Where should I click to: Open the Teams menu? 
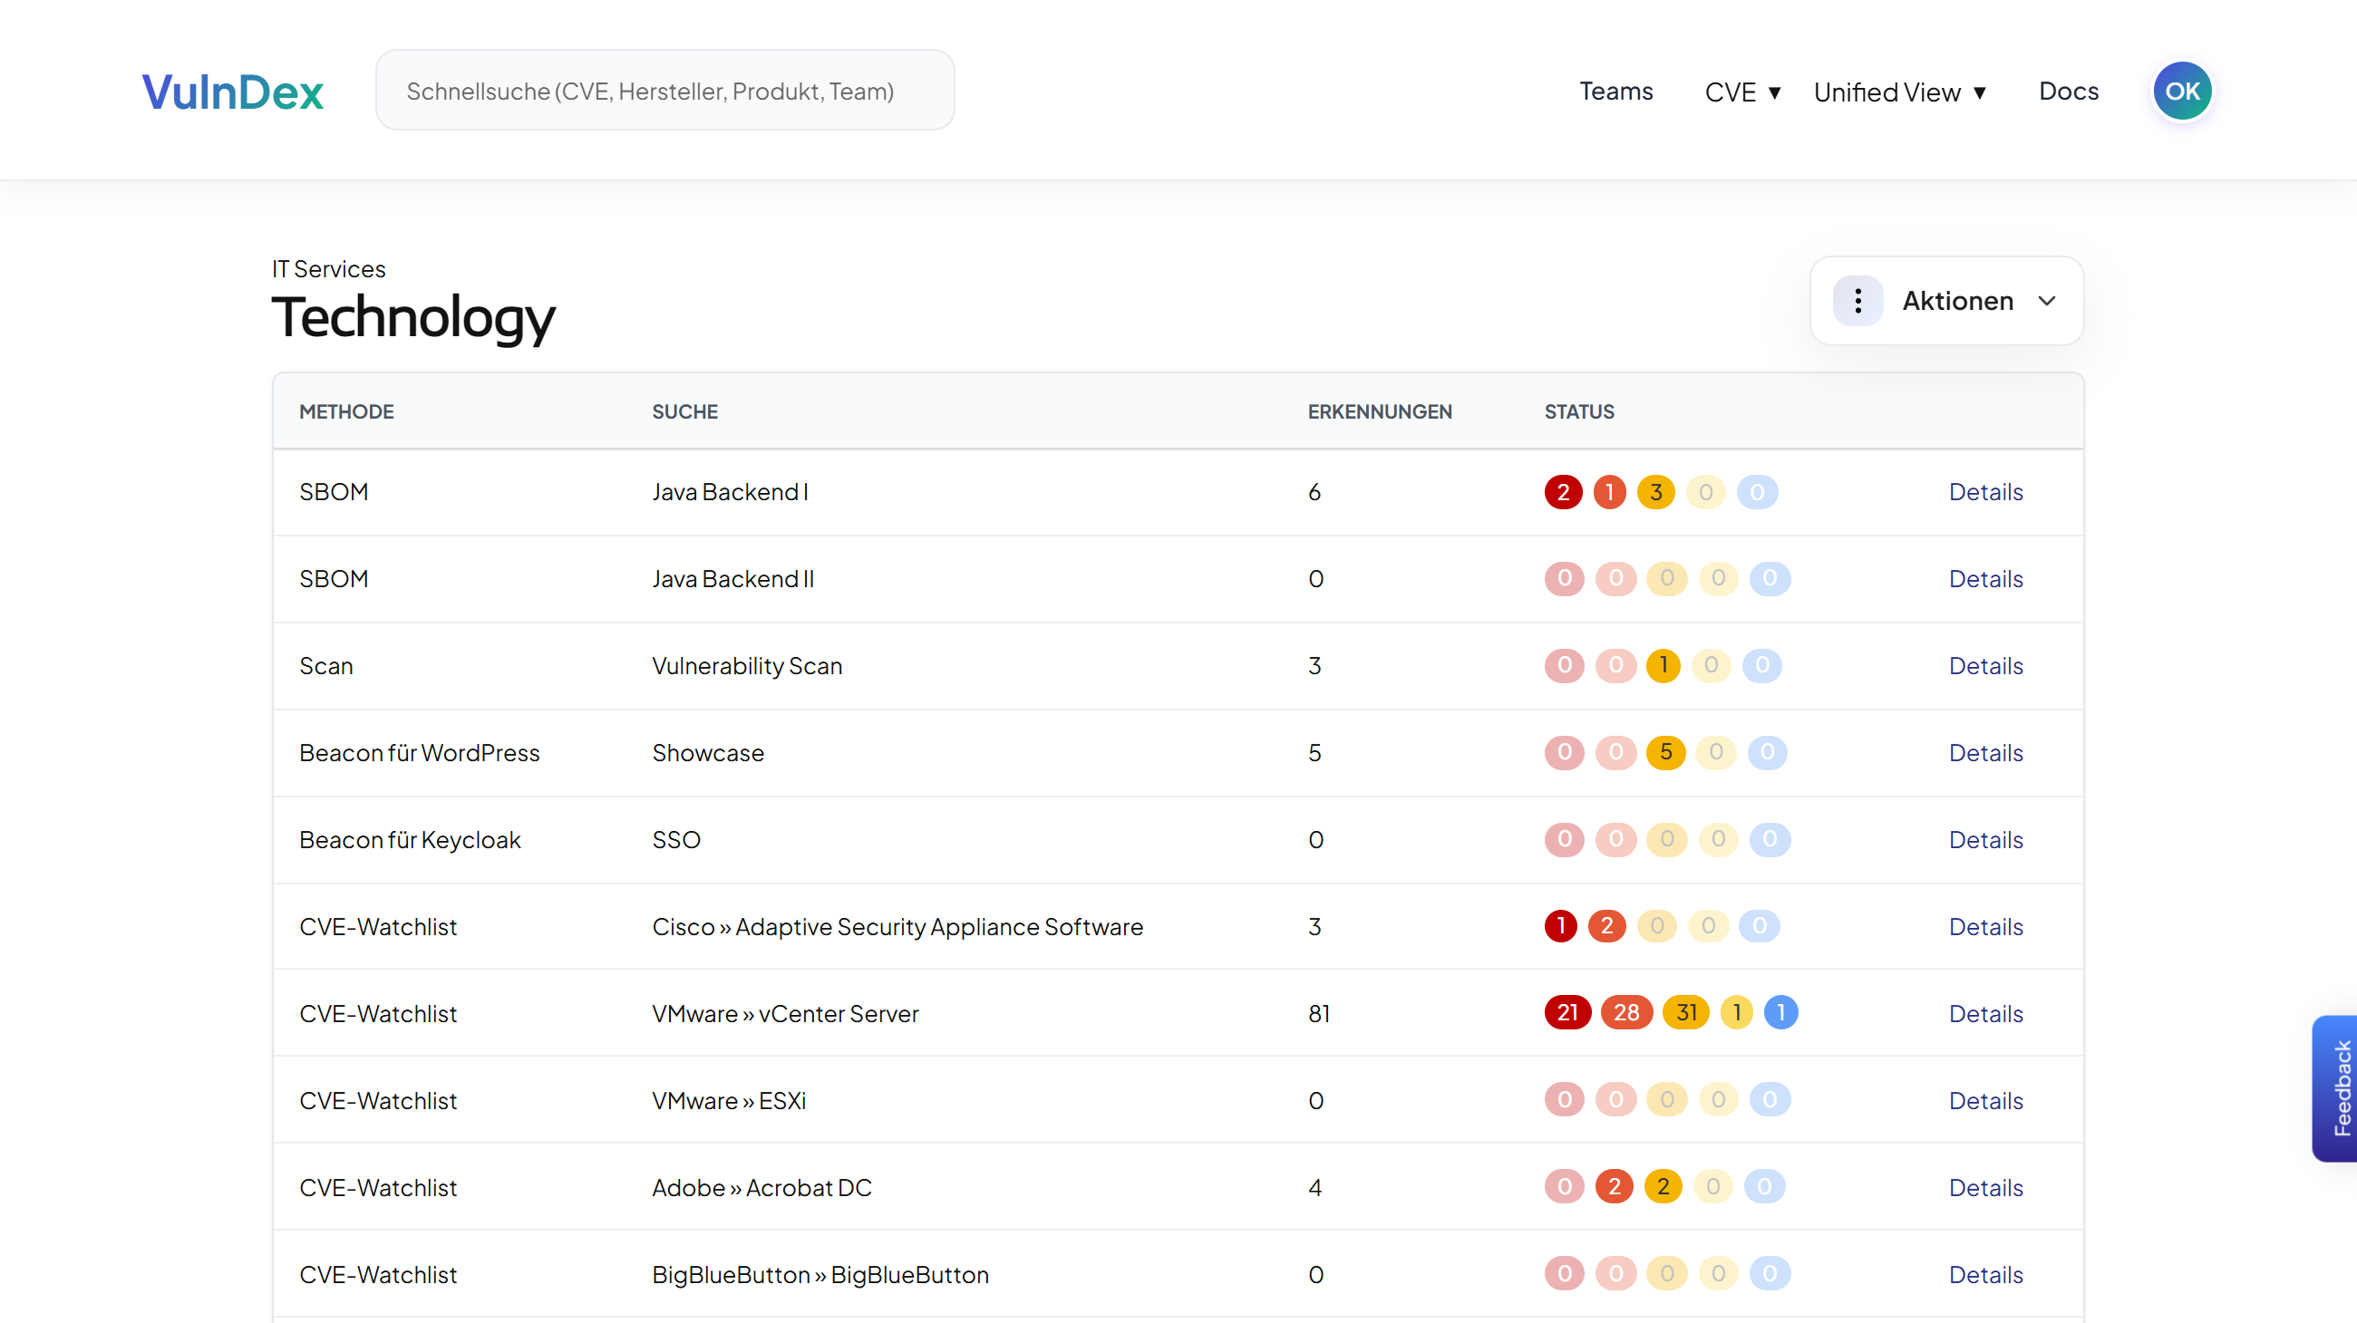coord(1615,91)
